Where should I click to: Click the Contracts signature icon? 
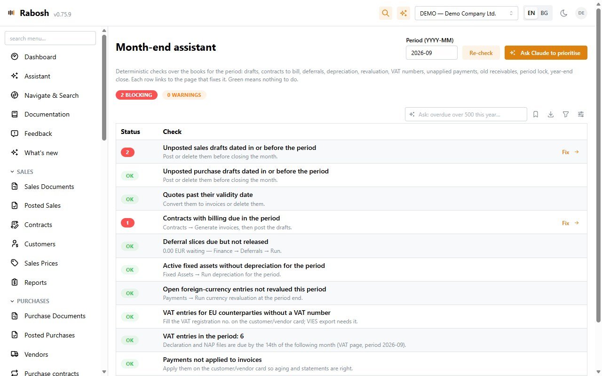15,225
